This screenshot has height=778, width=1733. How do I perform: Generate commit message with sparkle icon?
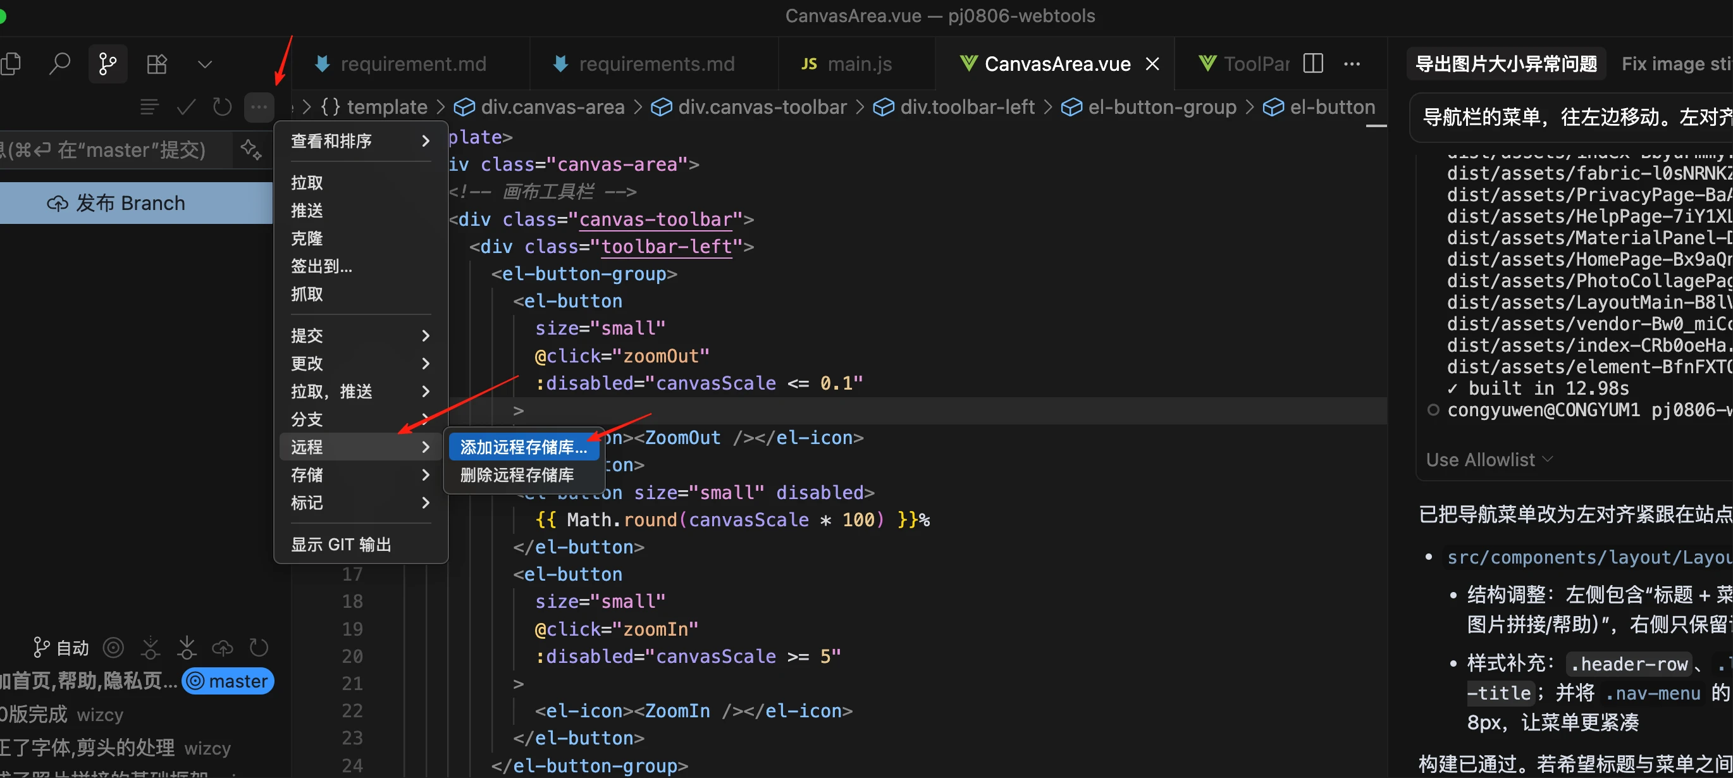(251, 149)
